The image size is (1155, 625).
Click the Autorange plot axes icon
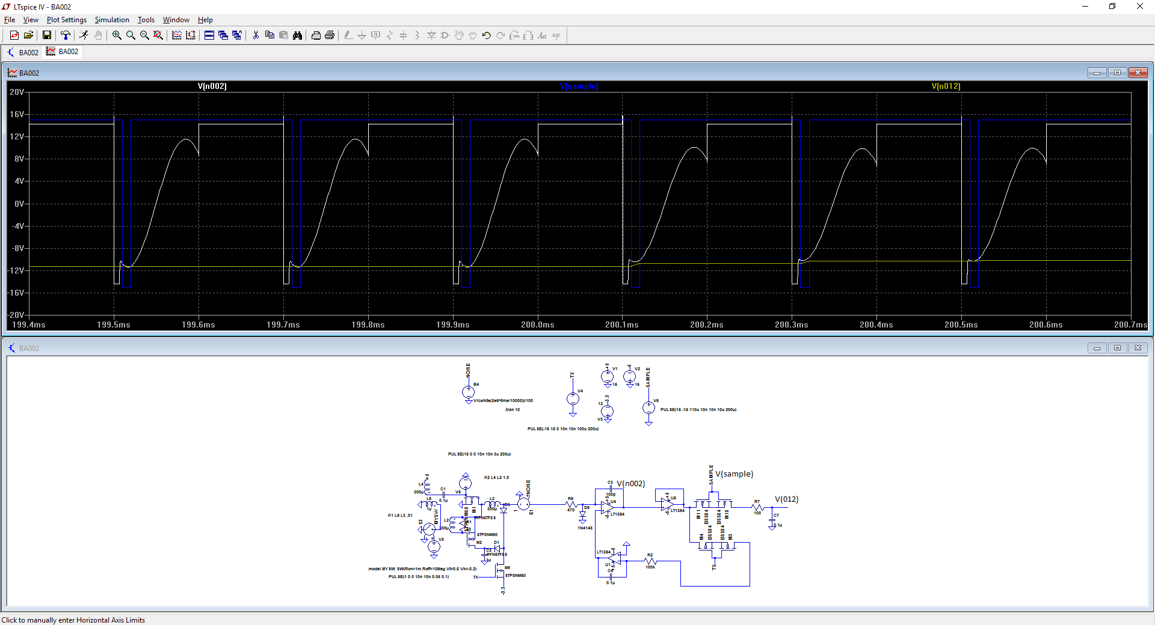click(x=191, y=35)
